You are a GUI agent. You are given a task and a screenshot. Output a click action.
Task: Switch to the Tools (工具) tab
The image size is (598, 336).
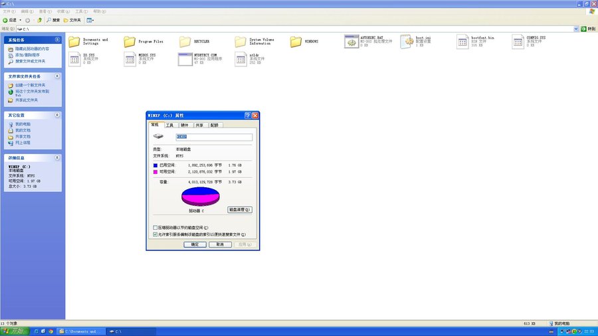pyautogui.click(x=169, y=125)
